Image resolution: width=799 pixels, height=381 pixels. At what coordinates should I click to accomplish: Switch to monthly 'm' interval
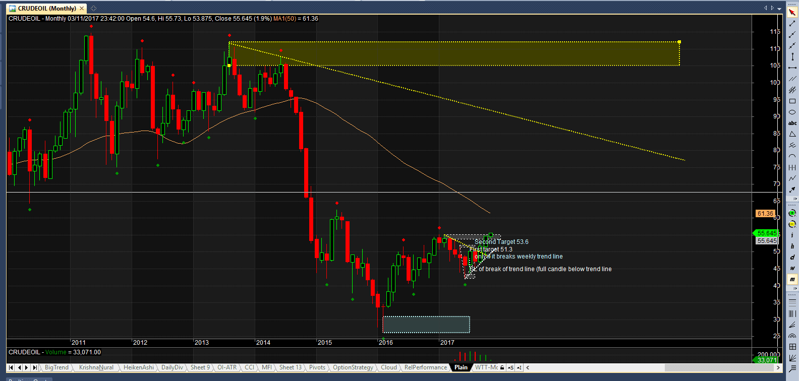click(x=792, y=279)
